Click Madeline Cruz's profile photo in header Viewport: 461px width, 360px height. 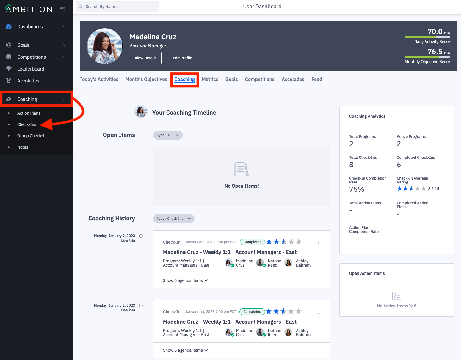105,46
